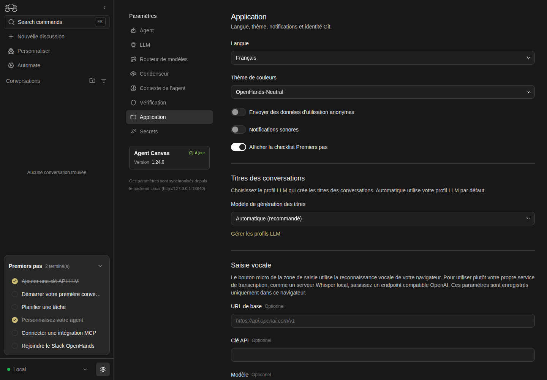This screenshot has height=380, width=547.
Task: Open the Thème de couleurs dropdown
Action: (383, 92)
